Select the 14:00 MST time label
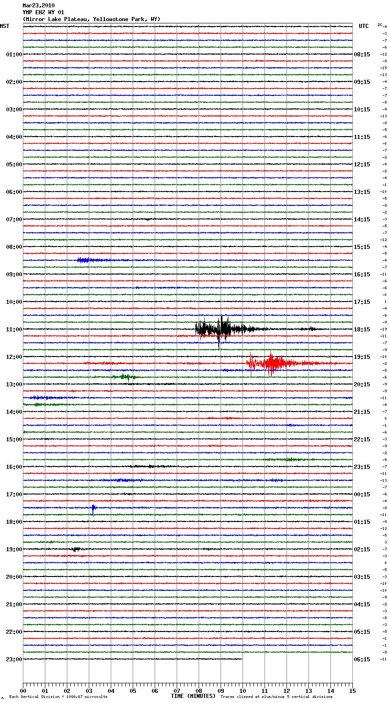This screenshot has height=703, width=389. coord(14,412)
